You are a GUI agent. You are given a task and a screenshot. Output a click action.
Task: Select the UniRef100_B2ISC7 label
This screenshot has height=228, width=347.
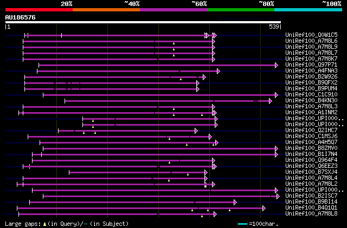coord(311,196)
